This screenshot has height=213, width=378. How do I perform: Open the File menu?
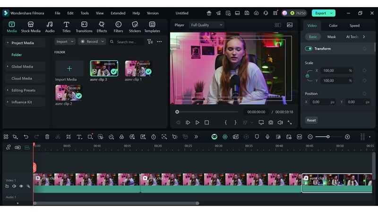tap(57, 13)
